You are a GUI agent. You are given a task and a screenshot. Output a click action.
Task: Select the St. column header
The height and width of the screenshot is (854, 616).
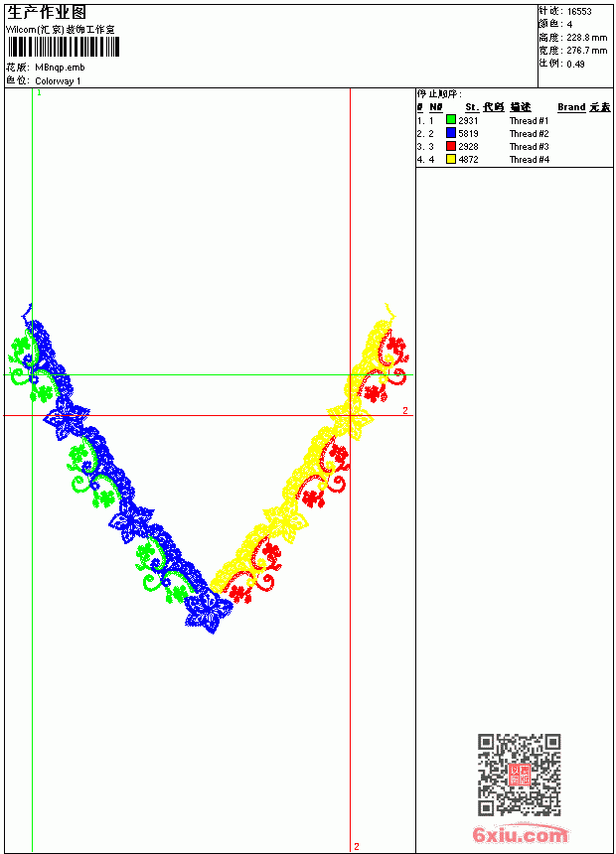point(472,107)
